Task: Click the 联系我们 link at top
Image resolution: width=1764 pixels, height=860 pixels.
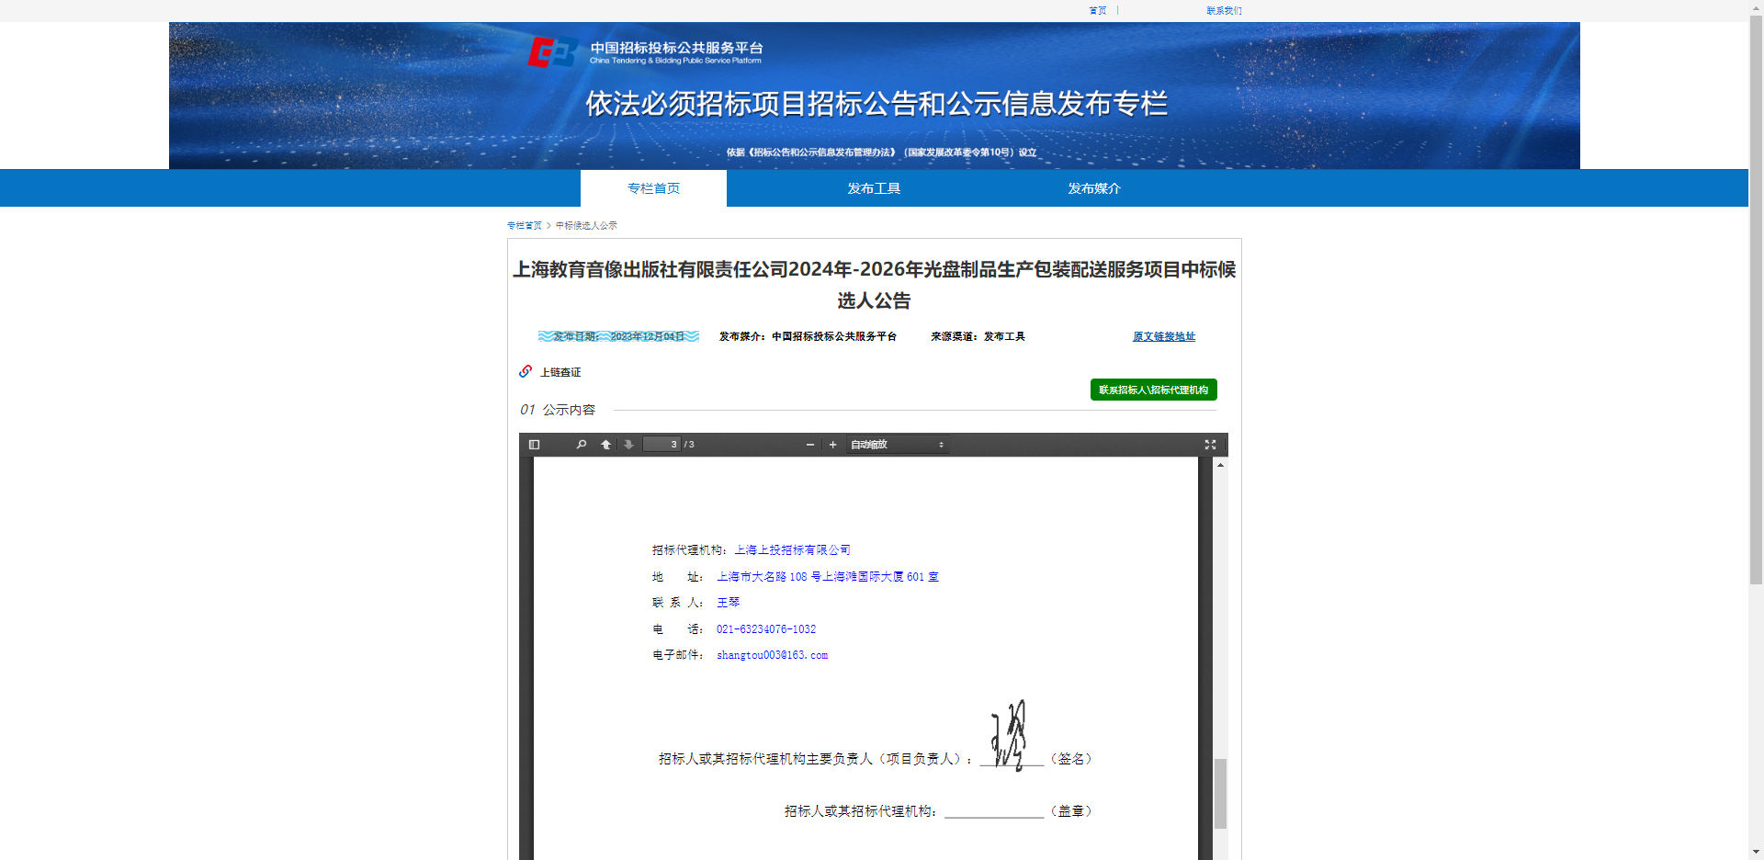Action: coord(1224,11)
